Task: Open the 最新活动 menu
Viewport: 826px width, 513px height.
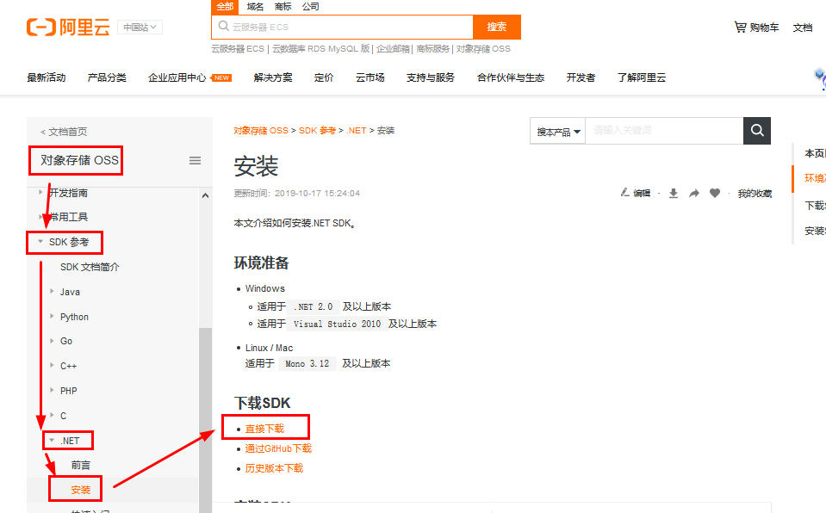Action: [47, 78]
